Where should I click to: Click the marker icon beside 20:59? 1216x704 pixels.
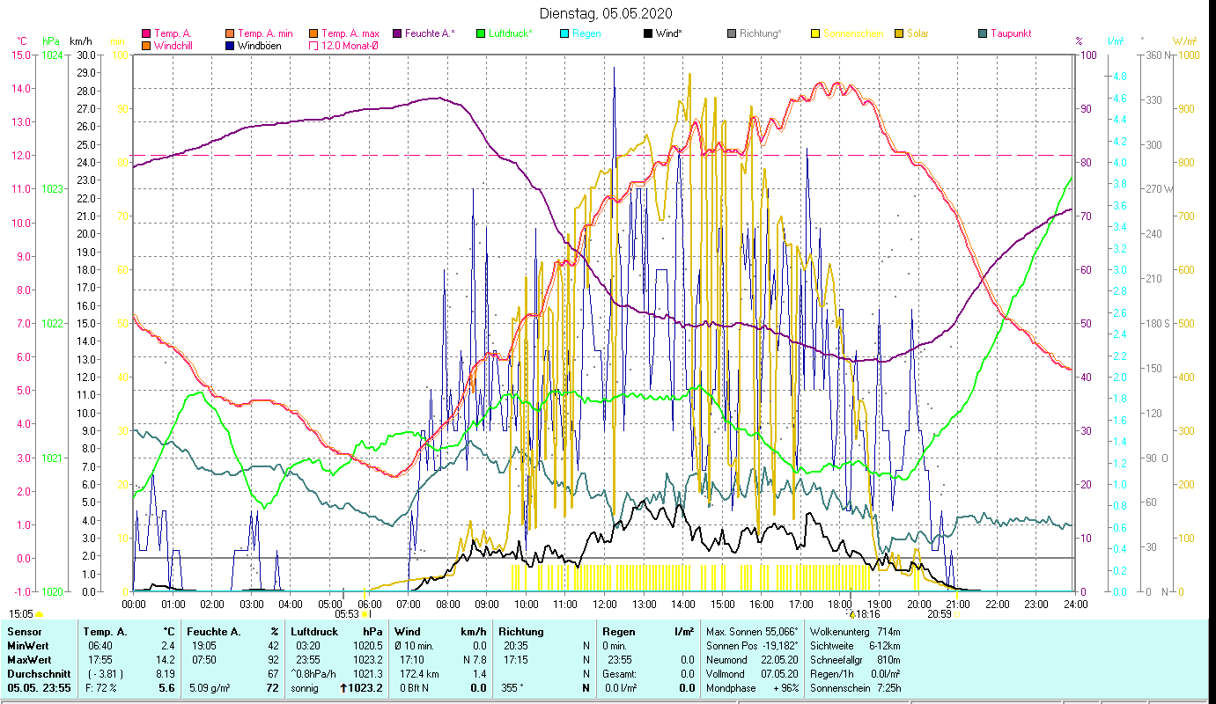956,614
